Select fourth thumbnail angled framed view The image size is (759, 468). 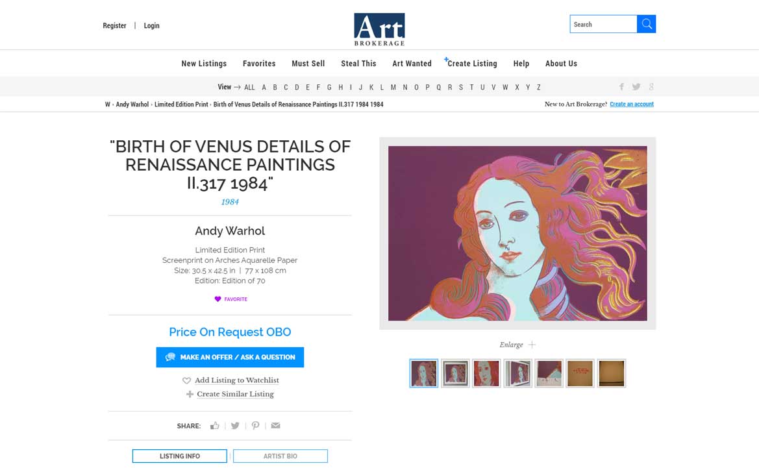coord(517,373)
